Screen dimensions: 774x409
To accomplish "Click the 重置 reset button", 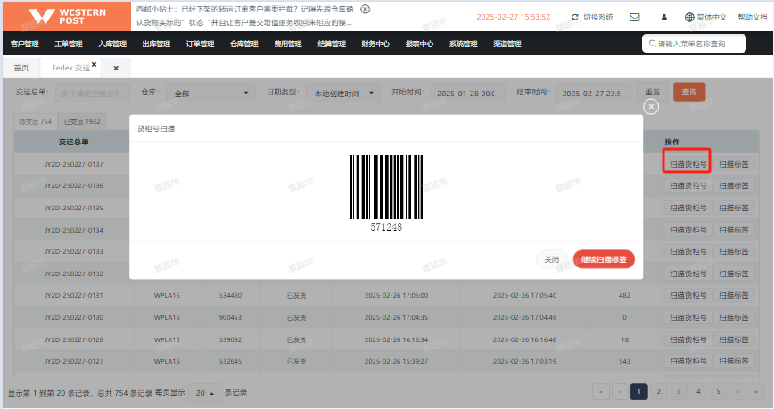I will pyautogui.click(x=652, y=93).
